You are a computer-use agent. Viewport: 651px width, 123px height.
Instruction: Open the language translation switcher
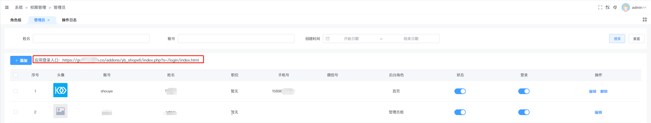coord(607,7)
